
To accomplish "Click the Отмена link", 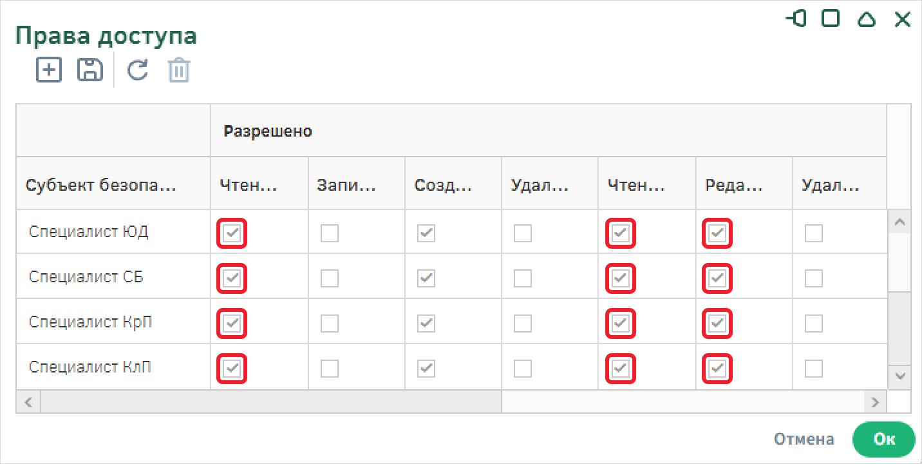I will pyautogui.click(x=804, y=439).
